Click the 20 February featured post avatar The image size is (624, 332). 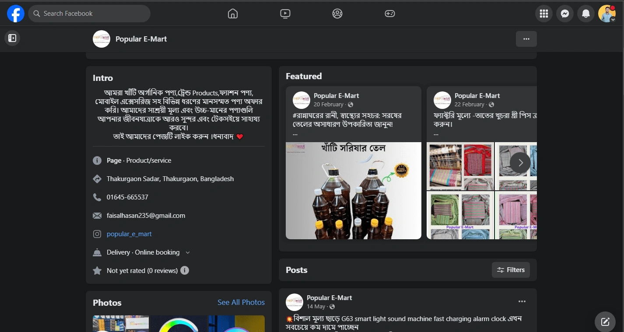click(x=301, y=100)
